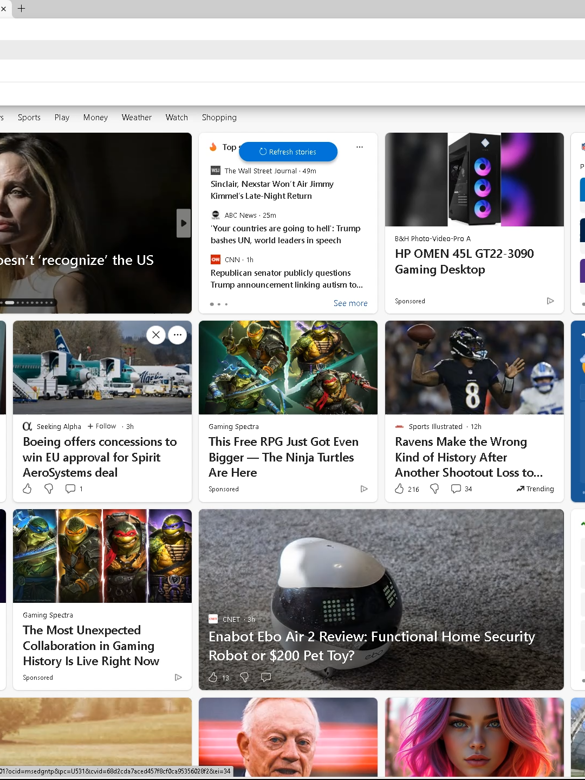585x780 pixels.
Task: Open Enabot Ebo Air 2 Review article
Action: (372, 646)
